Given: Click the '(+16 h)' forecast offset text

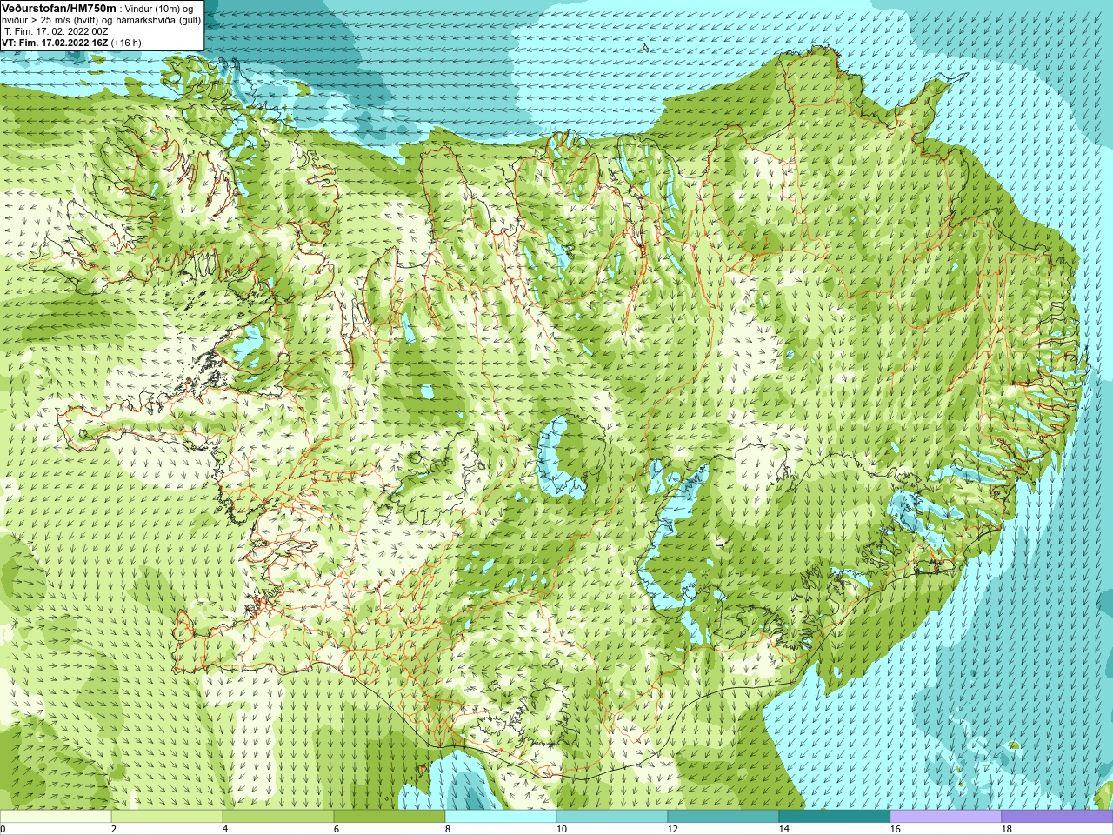Looking at the screenshot, I should tap(126, 43).
